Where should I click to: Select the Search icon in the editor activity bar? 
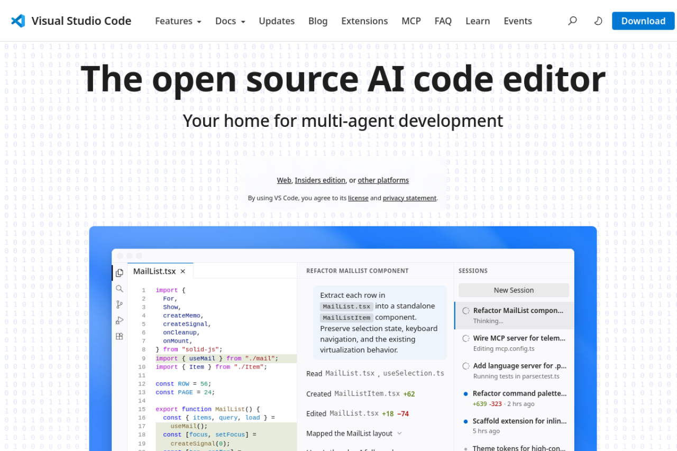(120, 289)
